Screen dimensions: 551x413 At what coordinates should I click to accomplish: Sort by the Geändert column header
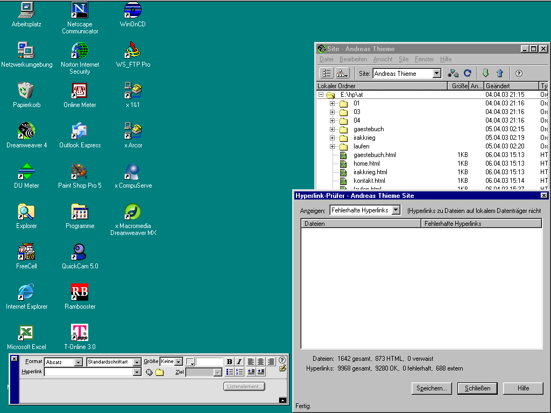click(x=511, y=86)
